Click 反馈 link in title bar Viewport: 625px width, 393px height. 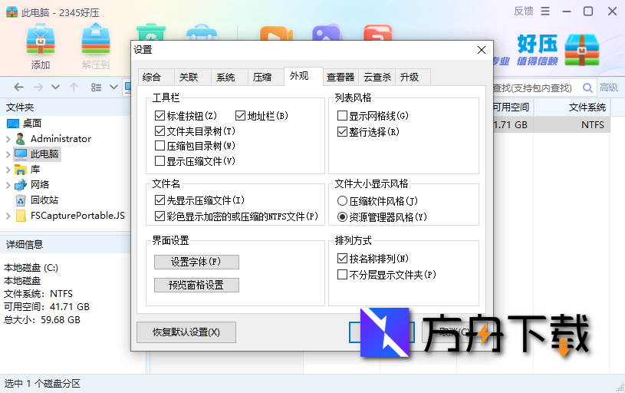(x=524, y=12)
